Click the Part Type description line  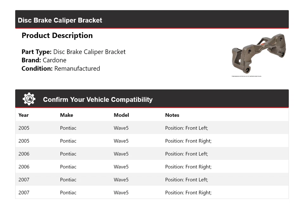(73, 52)
